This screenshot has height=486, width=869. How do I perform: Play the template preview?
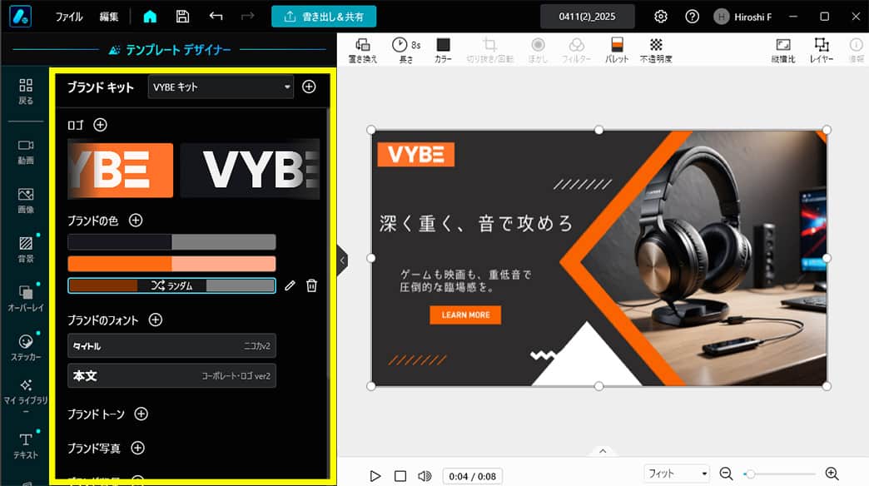(375, 476)
